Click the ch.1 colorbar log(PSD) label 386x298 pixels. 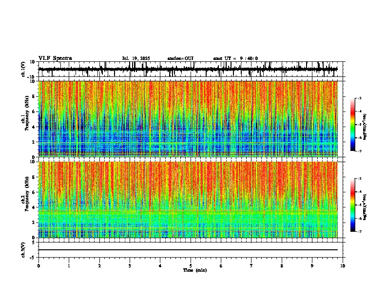(x=365, y=127)
